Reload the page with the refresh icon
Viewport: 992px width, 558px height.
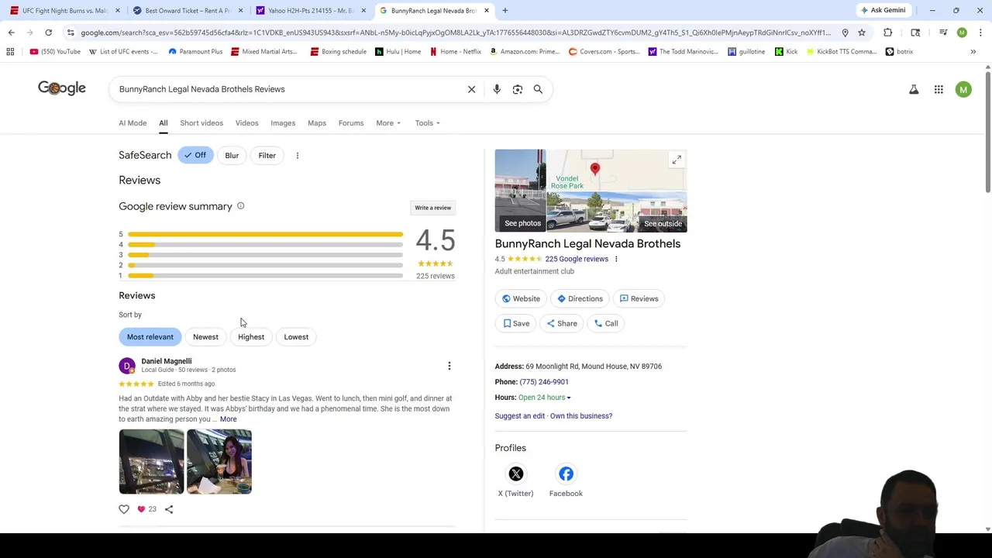click(x=48, y=33)
